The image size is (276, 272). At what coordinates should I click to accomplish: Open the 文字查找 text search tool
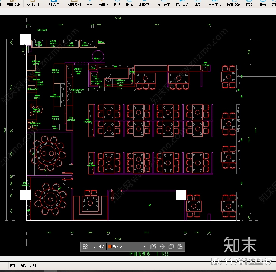point(215,3)
